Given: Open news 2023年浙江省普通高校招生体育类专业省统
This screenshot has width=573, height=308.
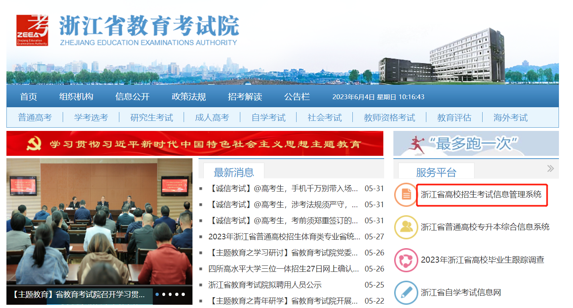Looking at the screenshot, I should (284, 237).
